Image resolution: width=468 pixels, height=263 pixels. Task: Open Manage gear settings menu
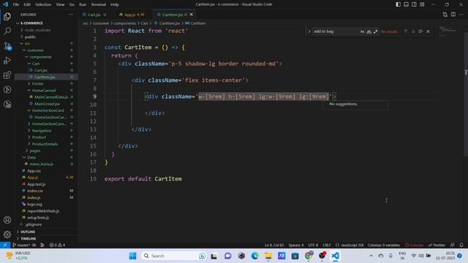pyautogui.click(x=7, y=235)
